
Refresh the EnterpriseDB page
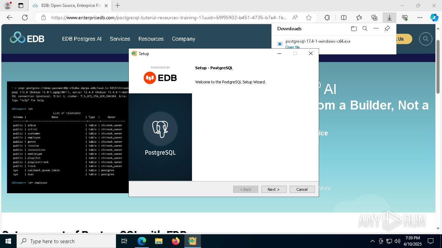(25, 18)
